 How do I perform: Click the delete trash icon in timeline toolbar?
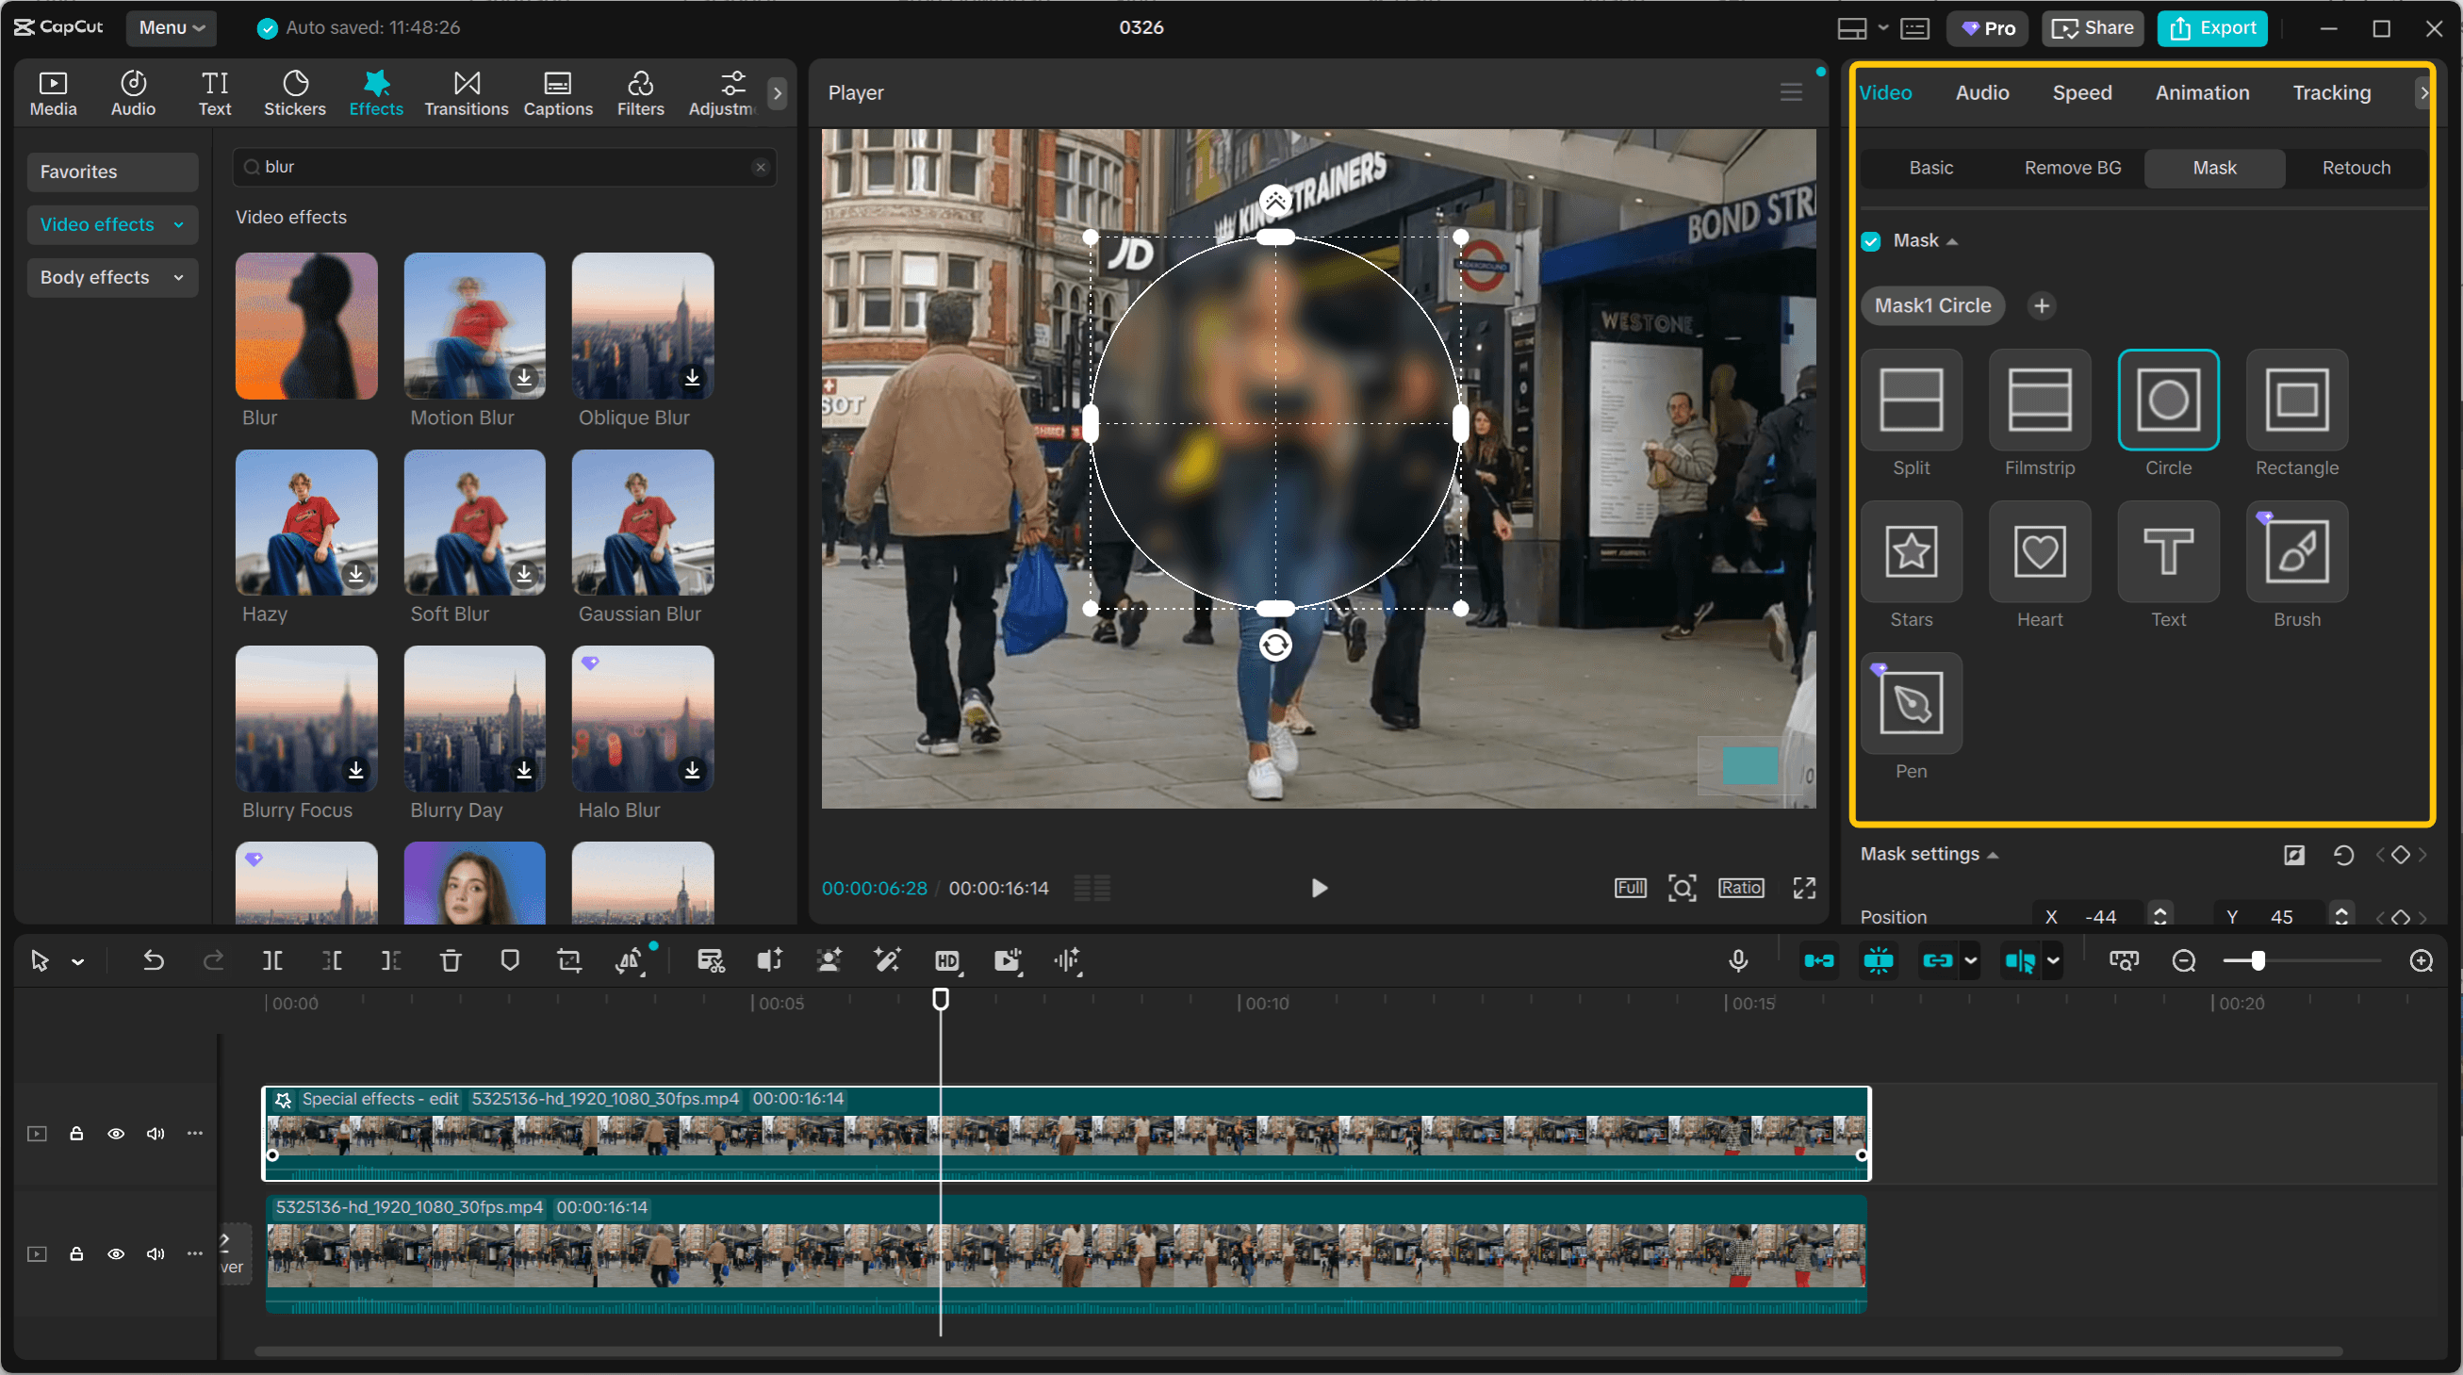click(x=451, y=960)
